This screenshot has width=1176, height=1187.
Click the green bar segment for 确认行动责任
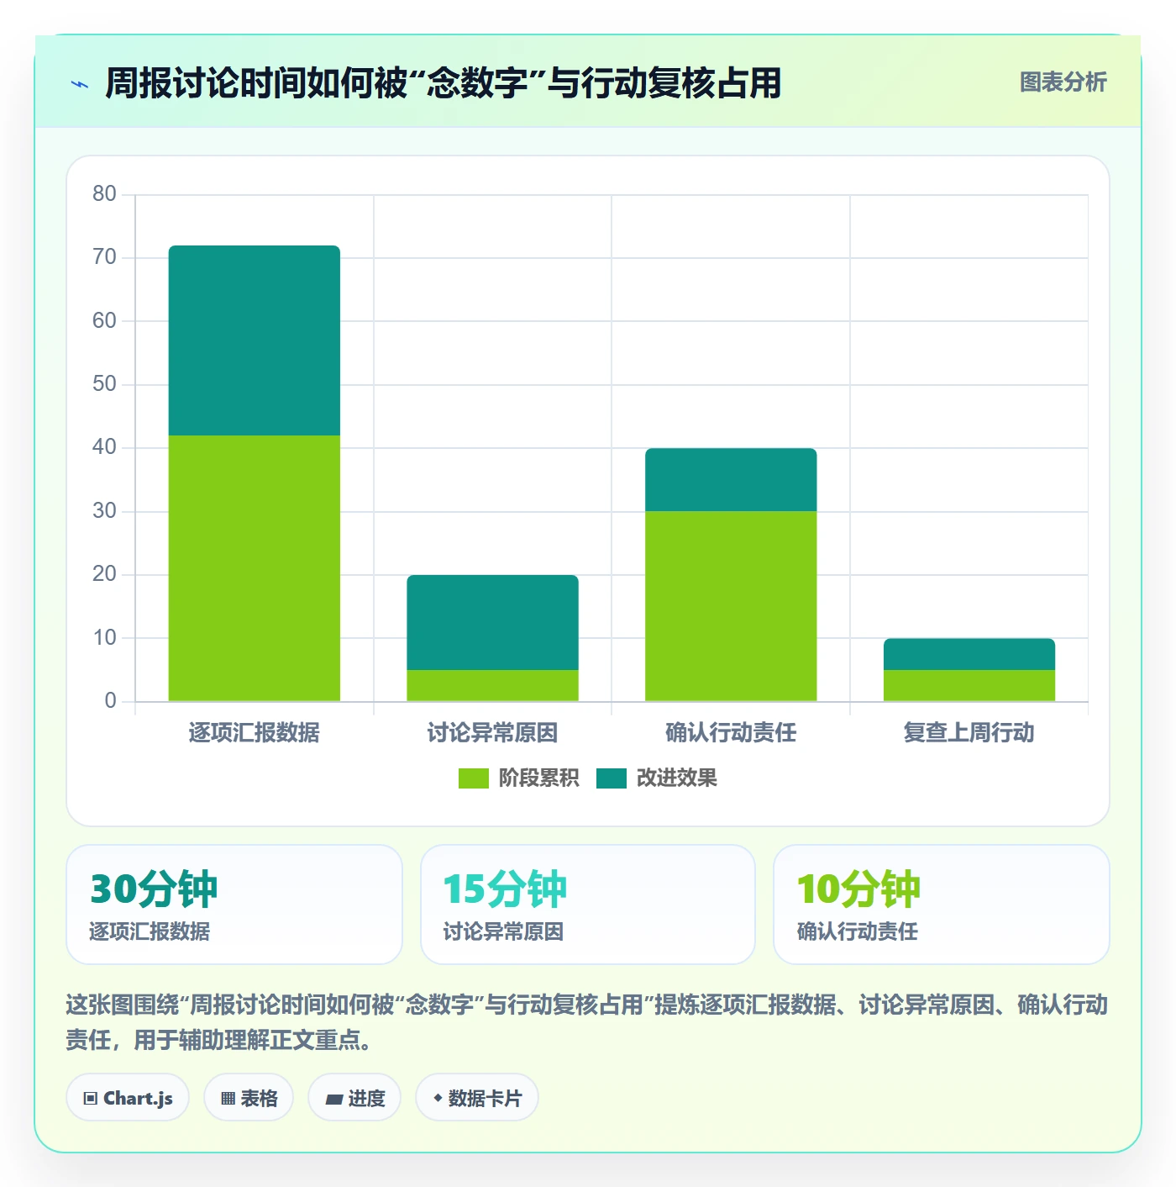731,606
